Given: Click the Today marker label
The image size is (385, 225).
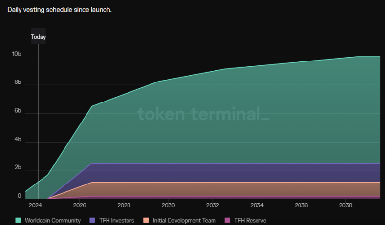Looking at the screenshot, I should tap(38, 37).
